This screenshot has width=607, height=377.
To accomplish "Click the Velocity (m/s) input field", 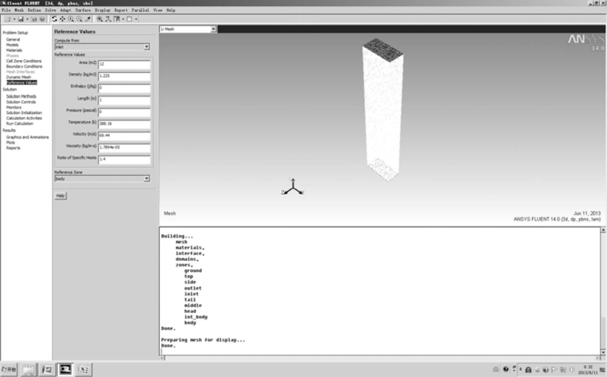I will point(124,135).
